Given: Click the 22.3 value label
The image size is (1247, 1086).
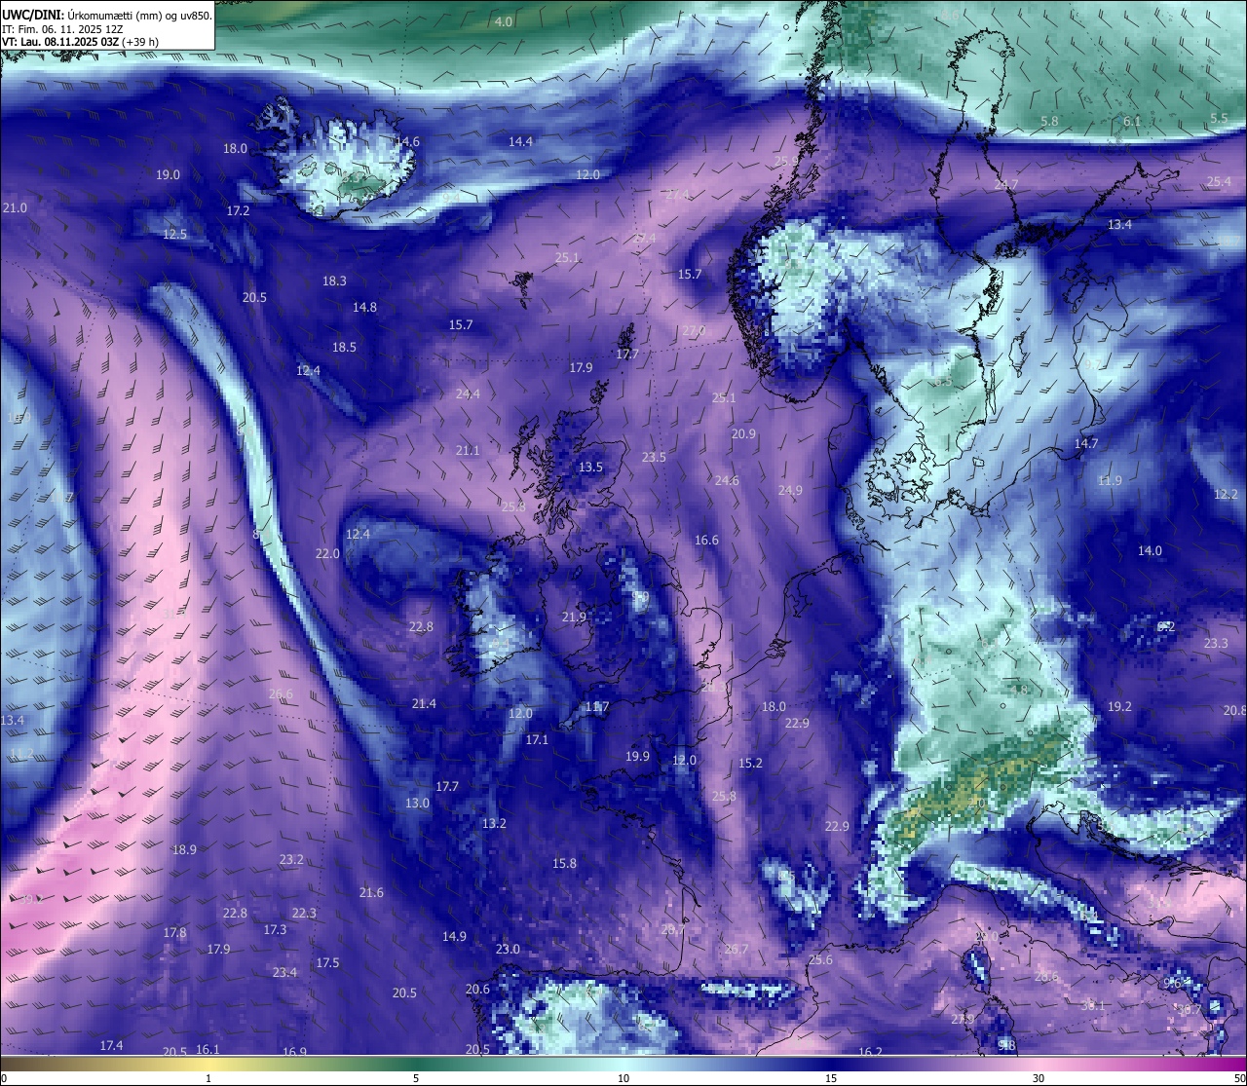Looking at the screenshot, I should point(304,913).
